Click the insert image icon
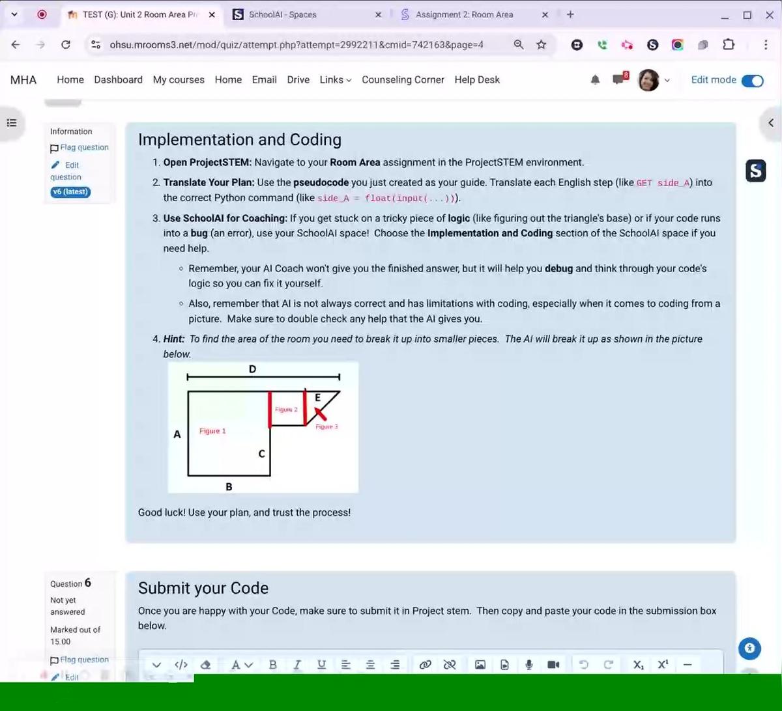This screenshot has width=782, height=711. click(480, 664)
